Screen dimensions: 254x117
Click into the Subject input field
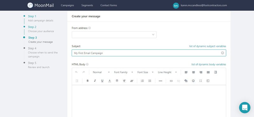click(149, 53)
